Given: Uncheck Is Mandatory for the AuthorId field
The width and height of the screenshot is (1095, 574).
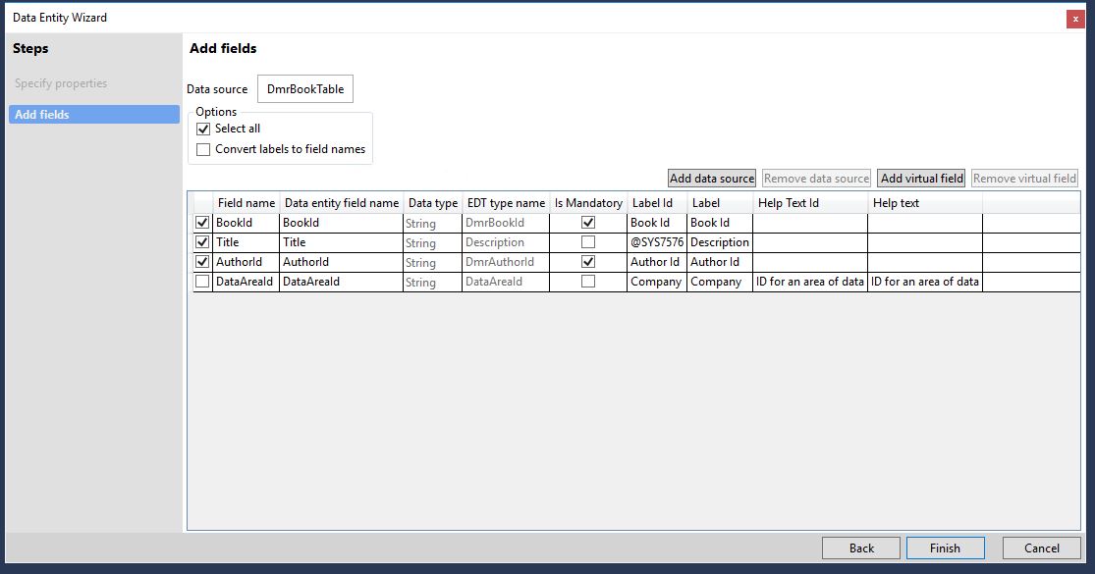Looking at the screenshot, I should click(588, 262).
